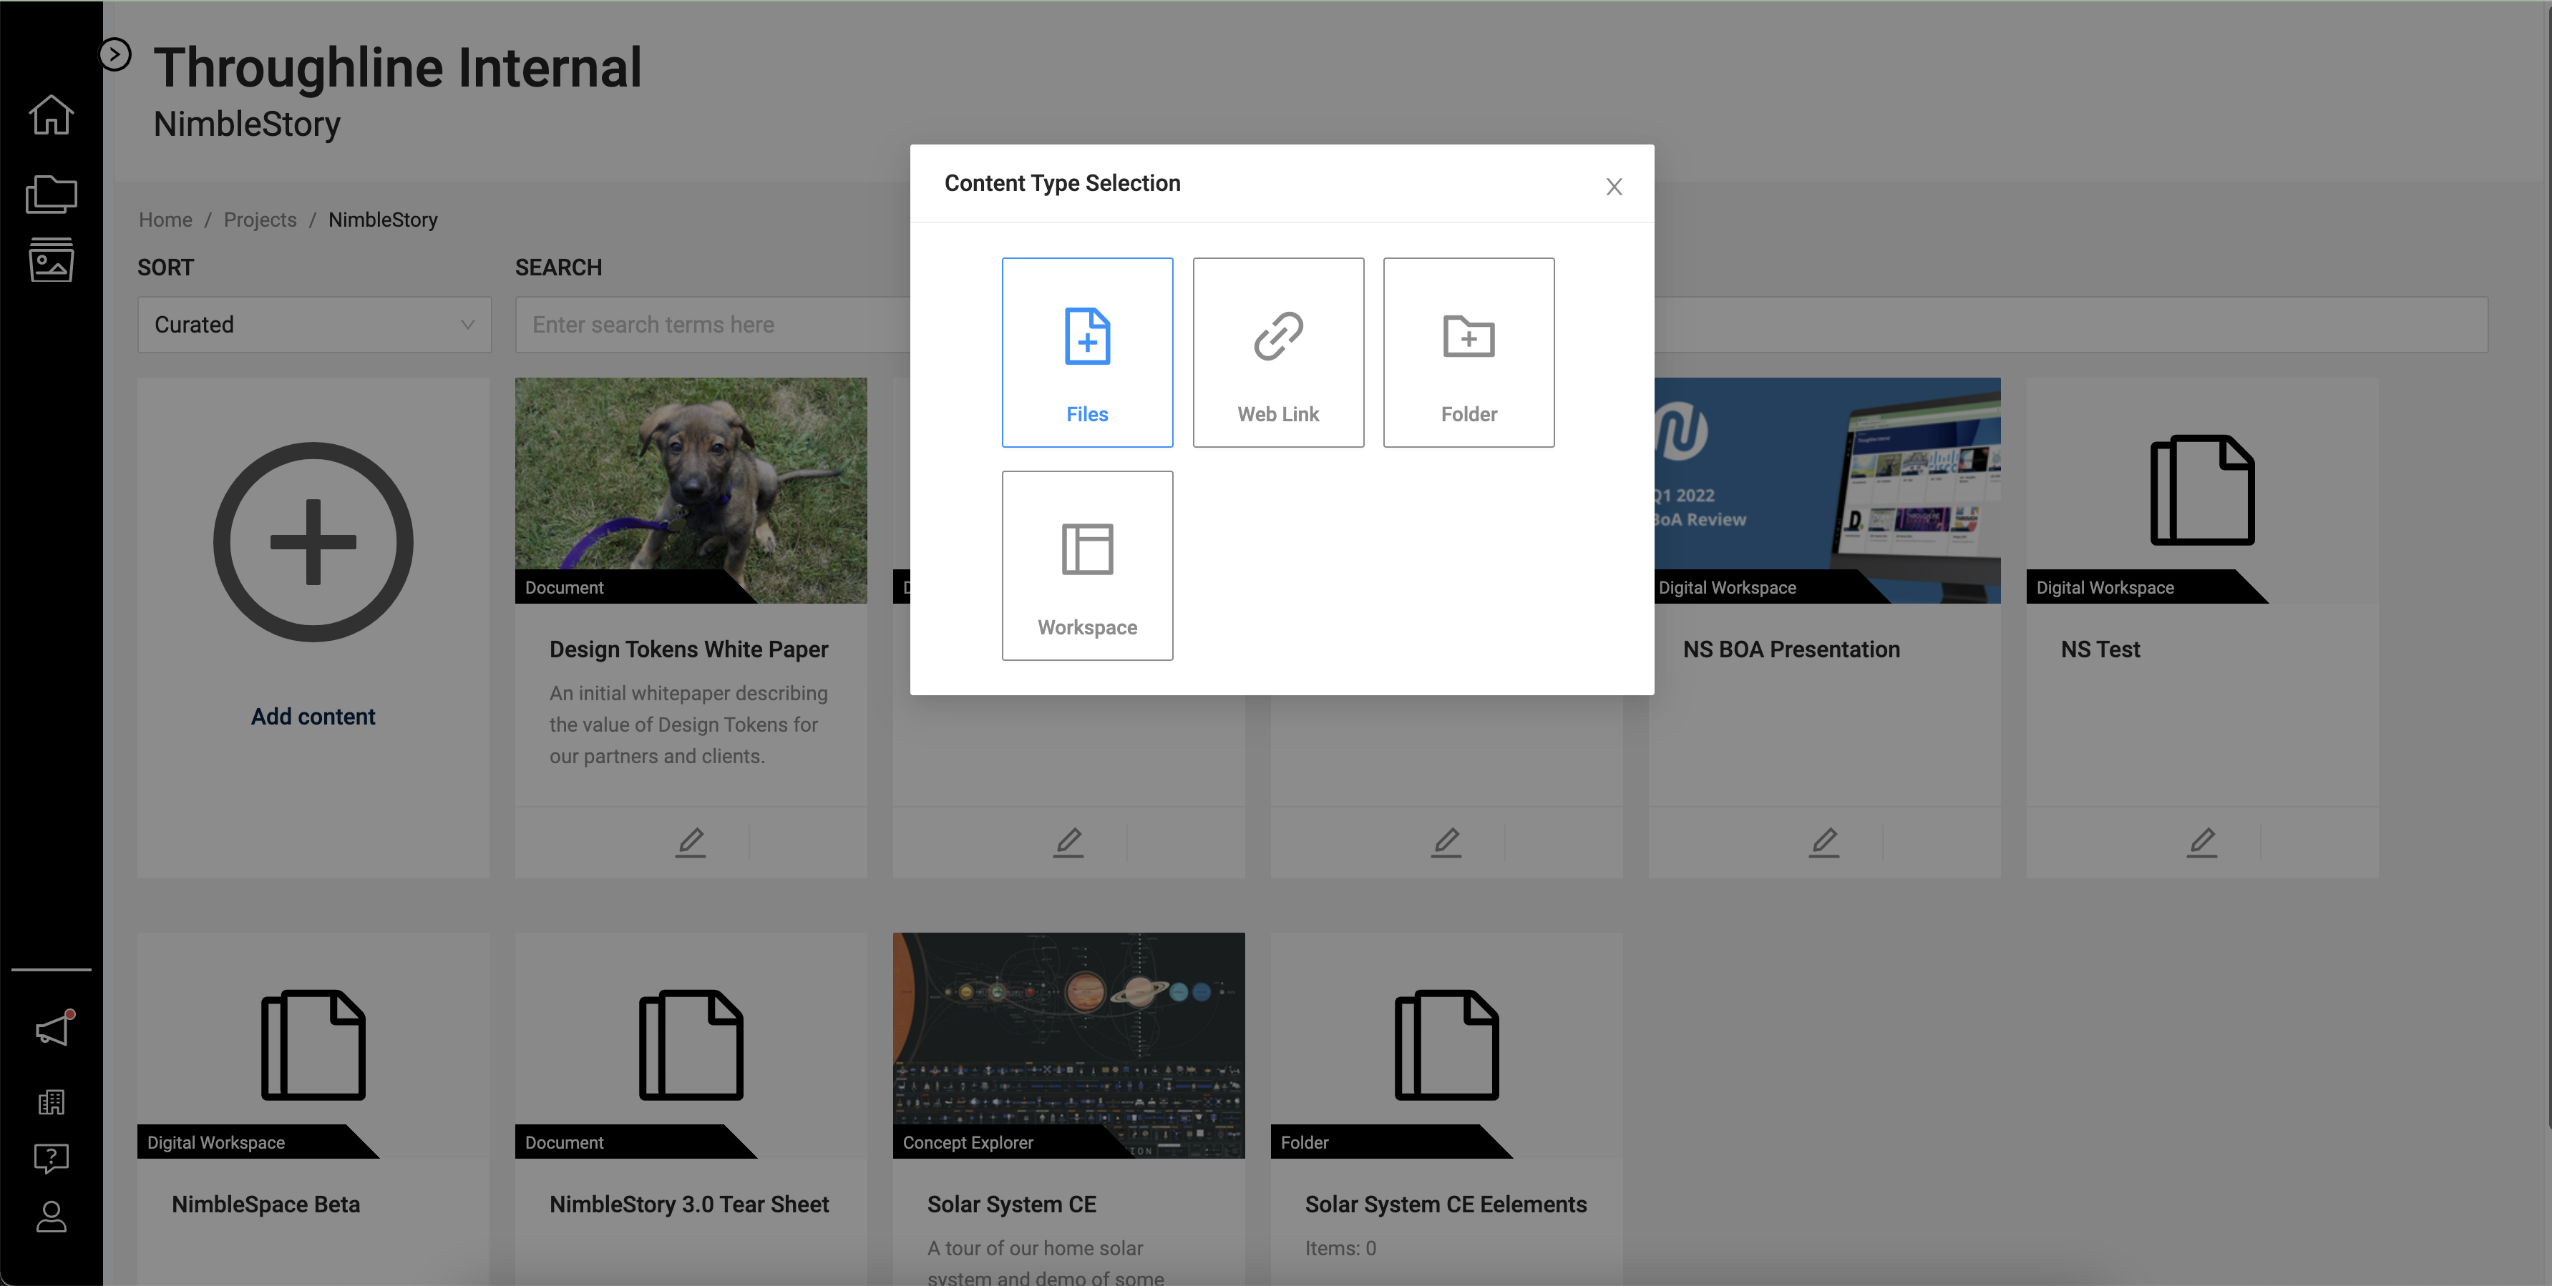Click the Home breadcrumb link
Viewport: 2552px width, 1286px height.
165,220
